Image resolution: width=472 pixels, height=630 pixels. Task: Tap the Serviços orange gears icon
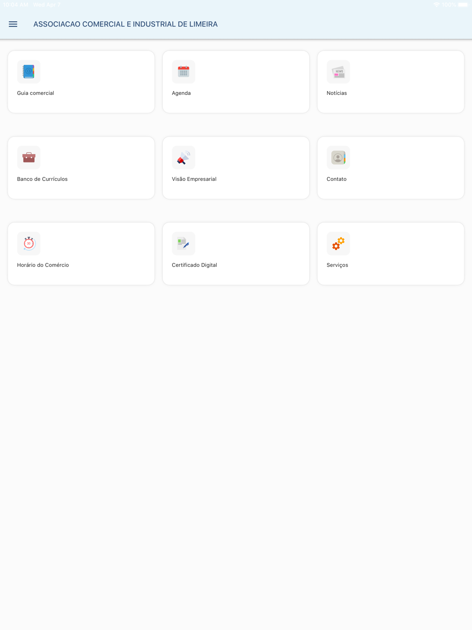click(x=338, y=244)
